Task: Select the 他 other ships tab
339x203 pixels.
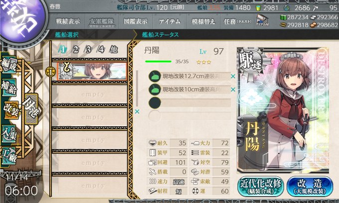Action: pos(114,50)
